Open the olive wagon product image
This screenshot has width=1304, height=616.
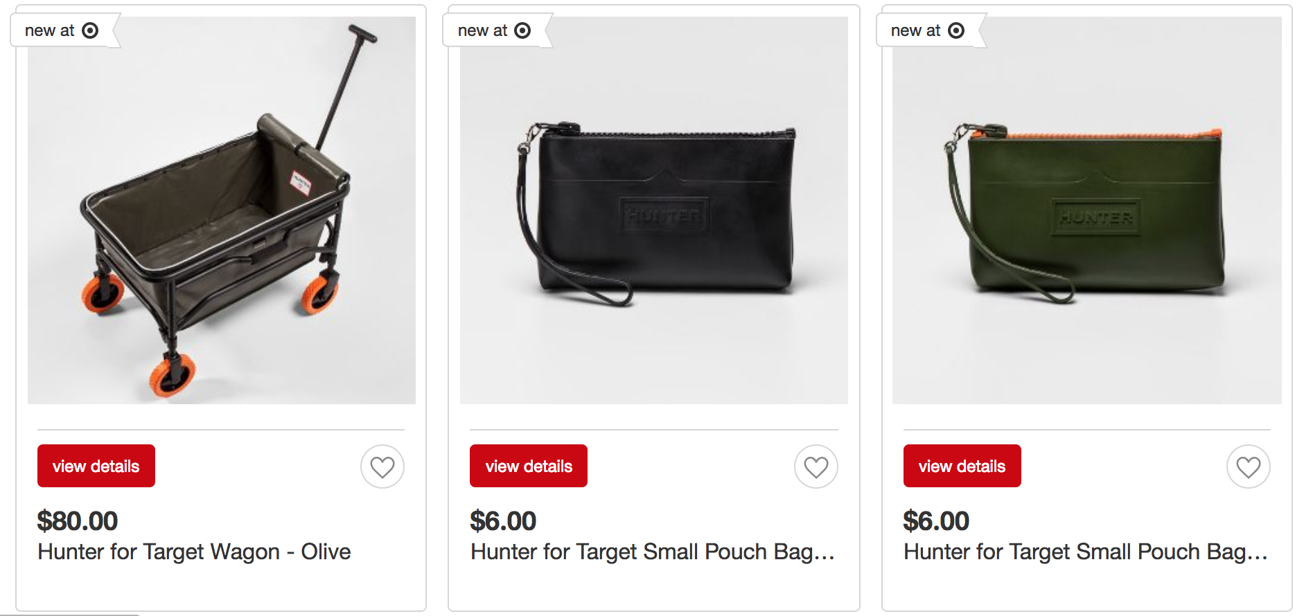coord(221,210)
